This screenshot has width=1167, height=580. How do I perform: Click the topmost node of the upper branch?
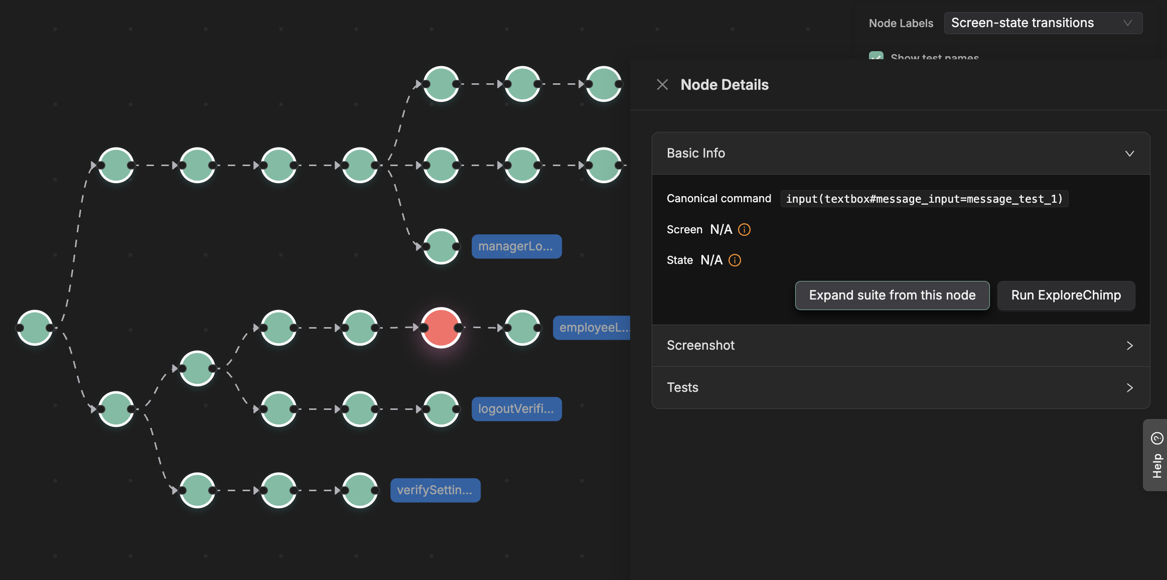[x=441, y=84]
